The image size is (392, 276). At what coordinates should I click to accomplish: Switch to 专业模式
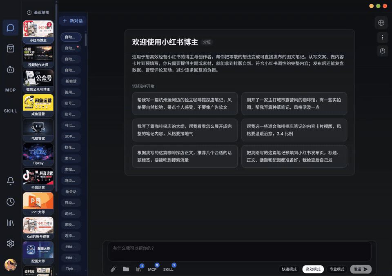coord(337,269)
